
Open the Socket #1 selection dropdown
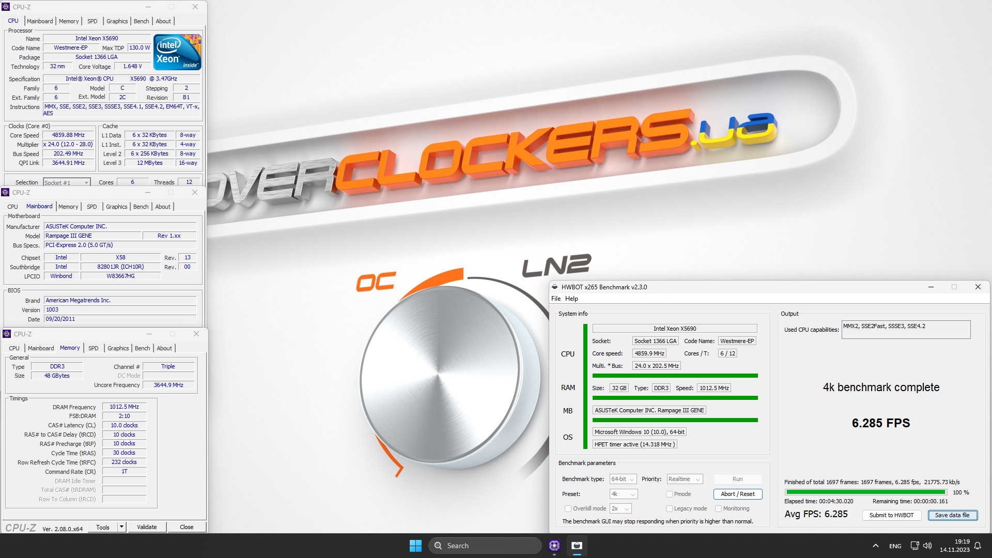click(67, 182)
